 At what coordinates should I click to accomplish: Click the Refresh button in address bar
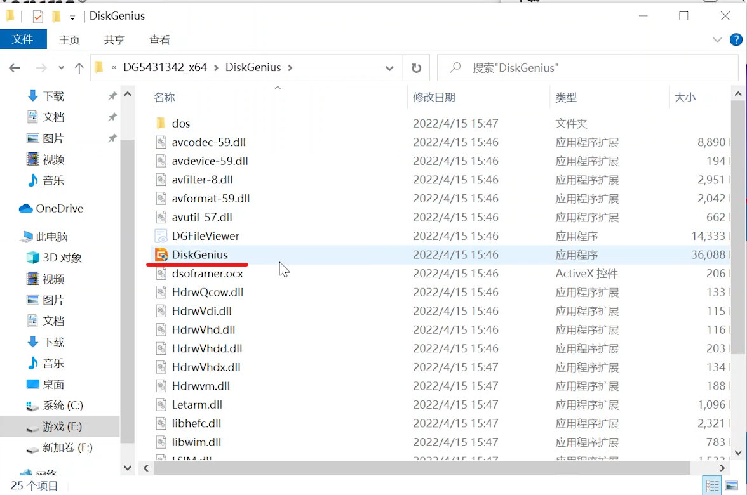[x=417, y=68]
